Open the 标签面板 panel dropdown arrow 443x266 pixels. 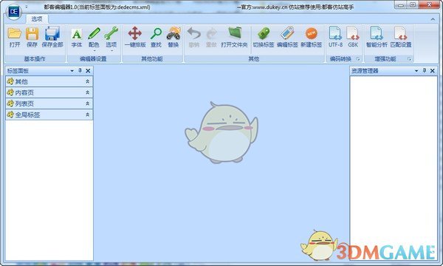tap(72, 71)
